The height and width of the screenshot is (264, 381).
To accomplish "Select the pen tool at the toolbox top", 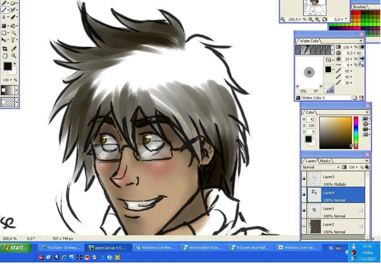I will pyautogui.click(x=5, y=3).
